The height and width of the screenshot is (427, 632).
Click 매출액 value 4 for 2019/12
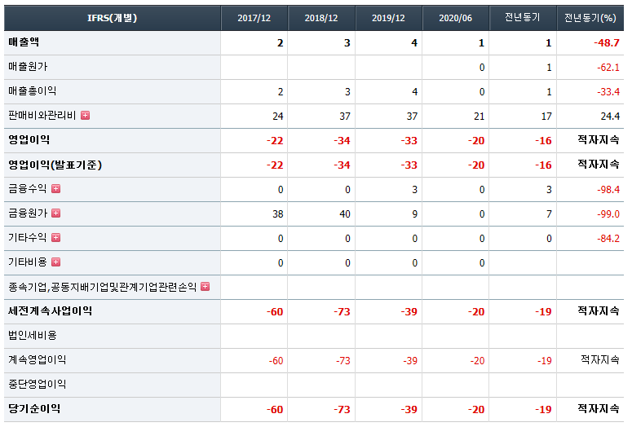click(x=414, y=43)
